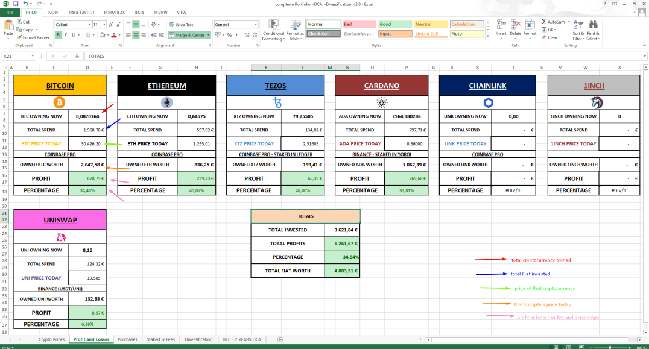Apply the Bad cell style
The width and height of the screenshot is (649, 349).
(x=359, y=24)
